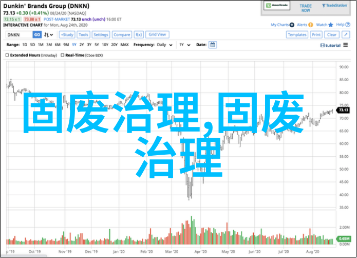The height and width of the screenshot is (258, 357).
Task: Select the 20Y range
Action: [114, 45]
